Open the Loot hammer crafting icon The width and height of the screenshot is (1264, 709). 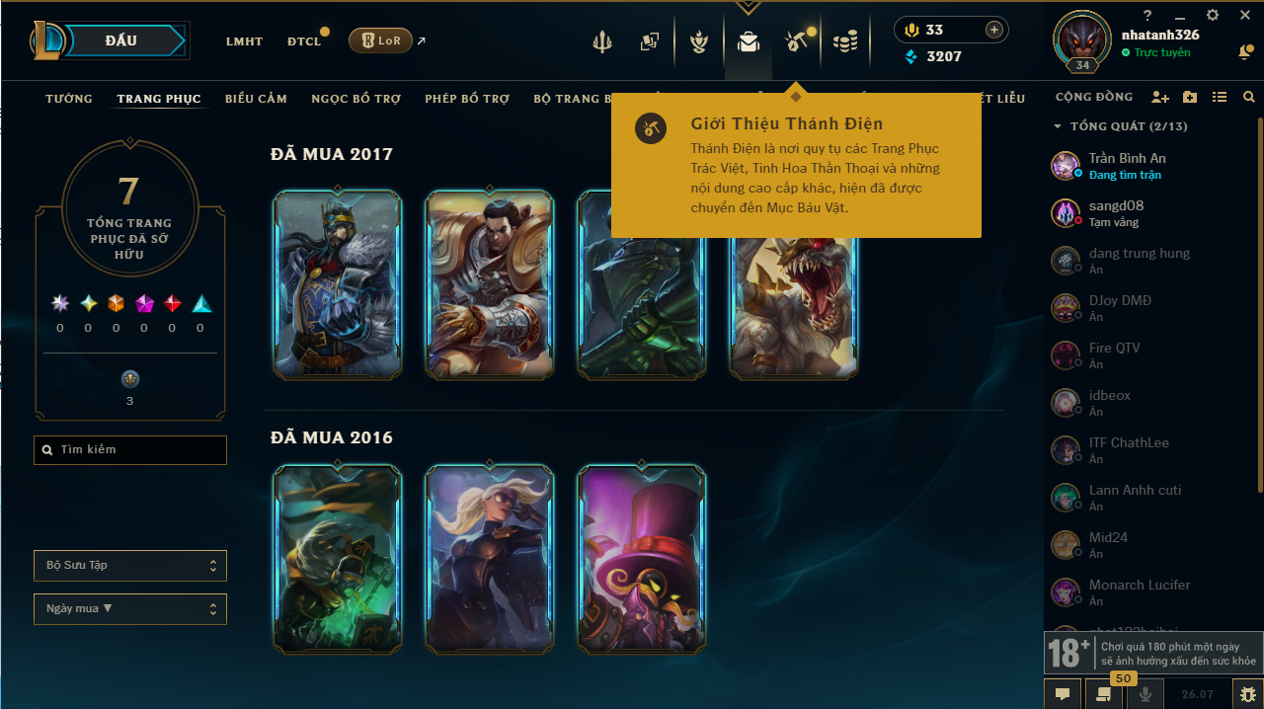(x=796, y=41)
